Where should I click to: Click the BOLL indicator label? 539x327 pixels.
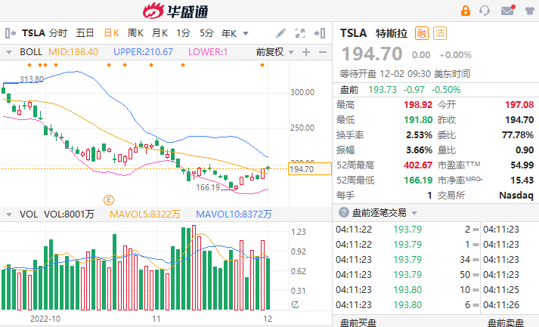click(x=31, y=52)
